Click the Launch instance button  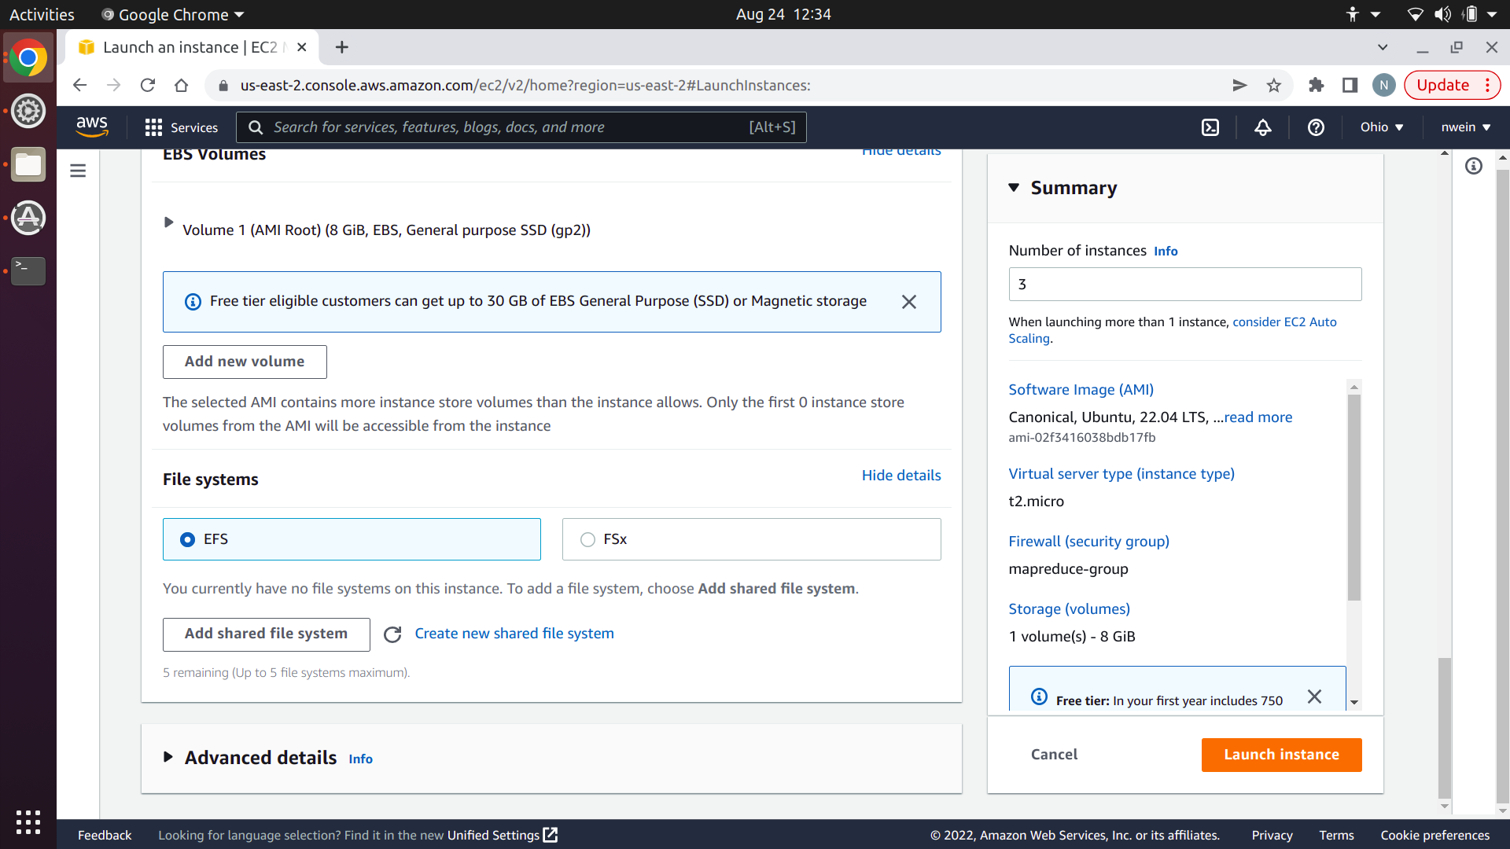[x=1281, y=755]
